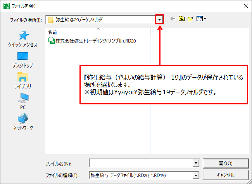Viewport: 252px width, 184px height.
Task: Expand the ファイル名 dropdown arrow
Action: coord(196,163)
